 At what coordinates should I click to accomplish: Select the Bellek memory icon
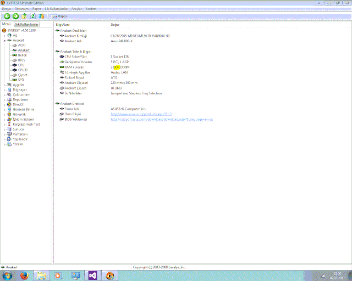point(15,55)
